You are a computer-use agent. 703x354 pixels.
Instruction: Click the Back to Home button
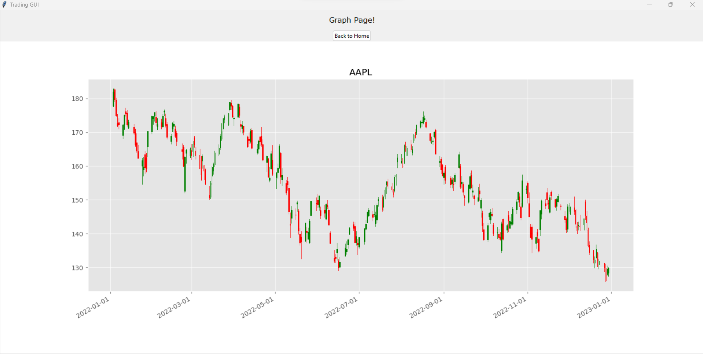pos(352,36)
